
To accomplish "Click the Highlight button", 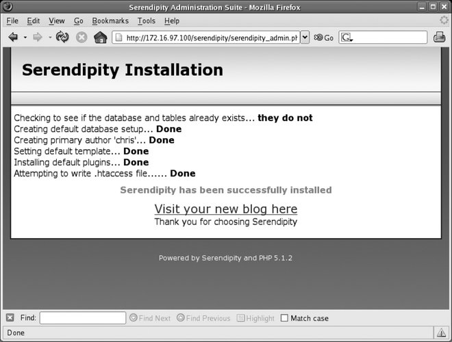I will click(x=255, y=318).
